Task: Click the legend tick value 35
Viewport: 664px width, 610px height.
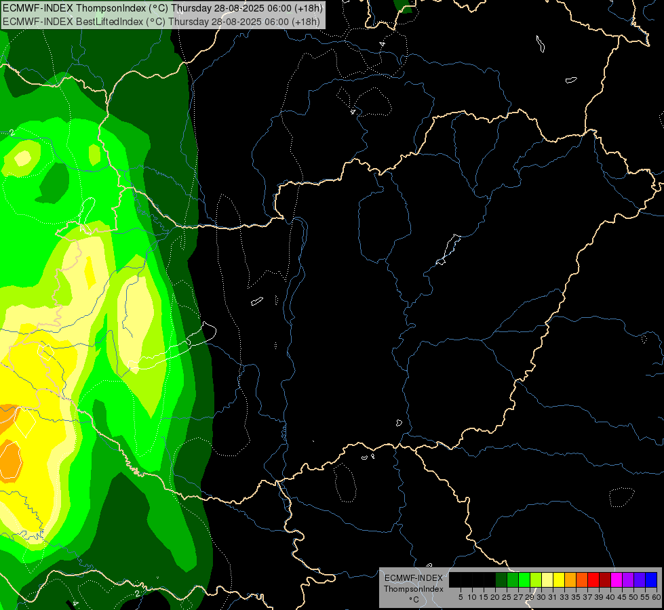Action: click(576, 597)
